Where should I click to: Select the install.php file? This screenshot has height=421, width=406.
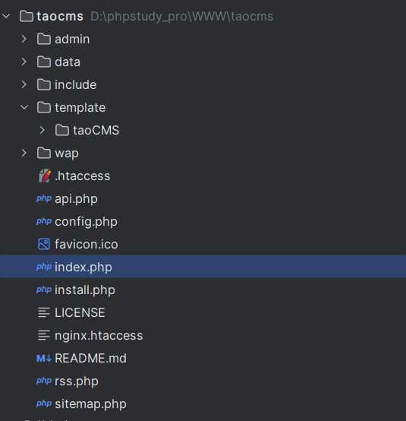click(85, 290)
